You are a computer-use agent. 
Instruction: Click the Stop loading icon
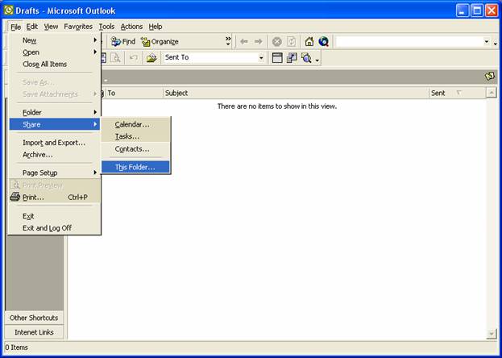276,42
